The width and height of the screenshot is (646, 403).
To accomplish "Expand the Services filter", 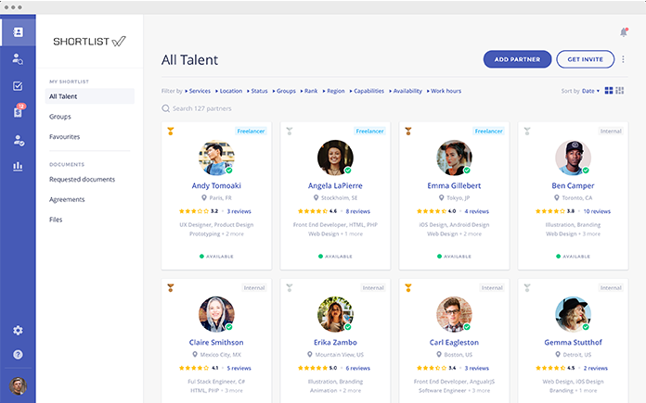I will 198,91.
